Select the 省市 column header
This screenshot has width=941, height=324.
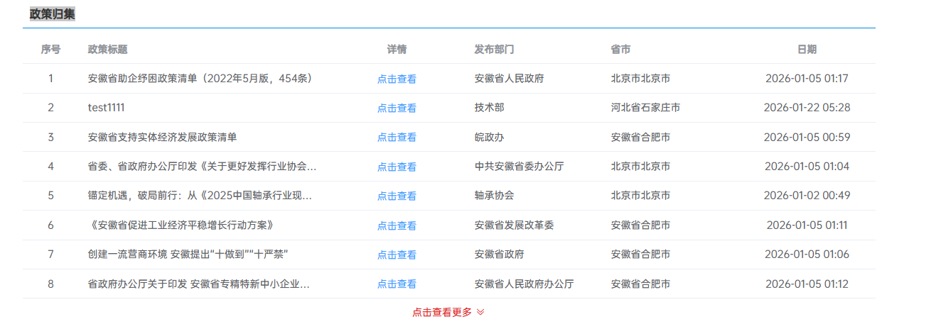coord(620,49)
